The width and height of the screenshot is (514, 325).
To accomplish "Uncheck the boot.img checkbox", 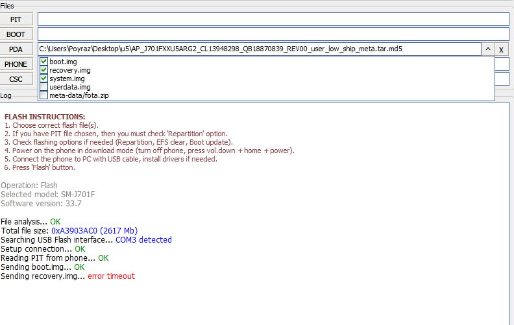I will (43, 62).
